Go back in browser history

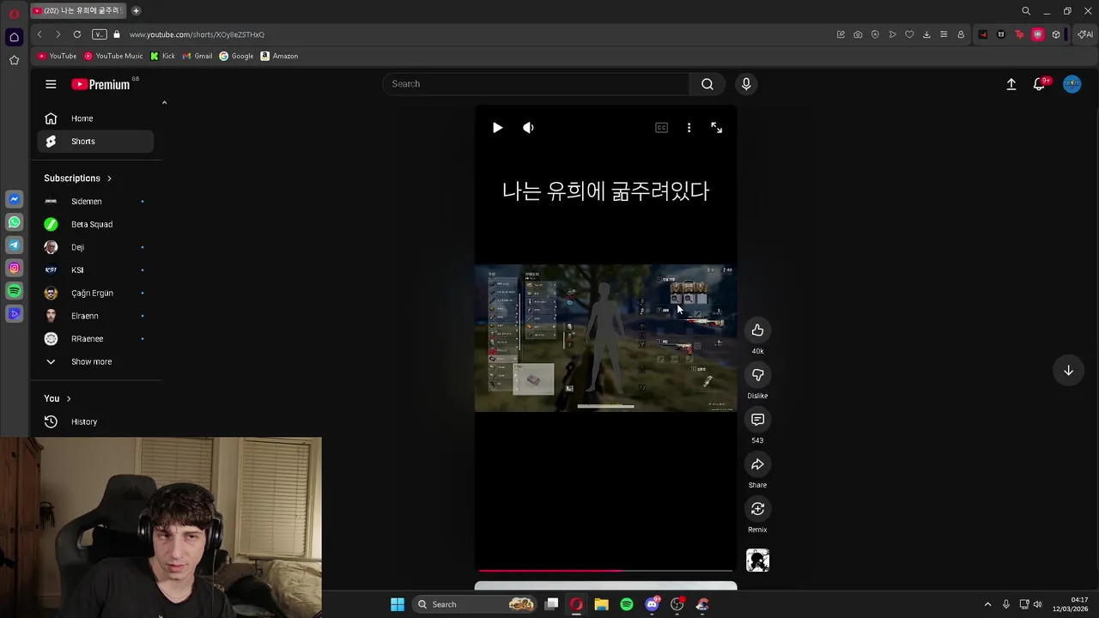tap(39, 34)
